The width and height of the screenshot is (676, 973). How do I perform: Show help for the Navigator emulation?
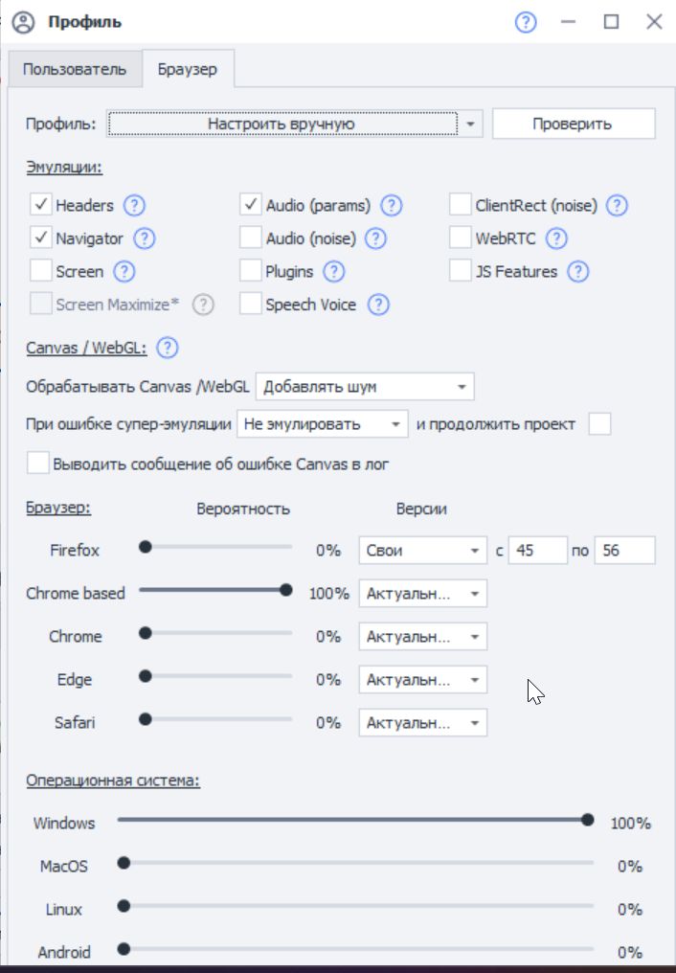(144, 238)
